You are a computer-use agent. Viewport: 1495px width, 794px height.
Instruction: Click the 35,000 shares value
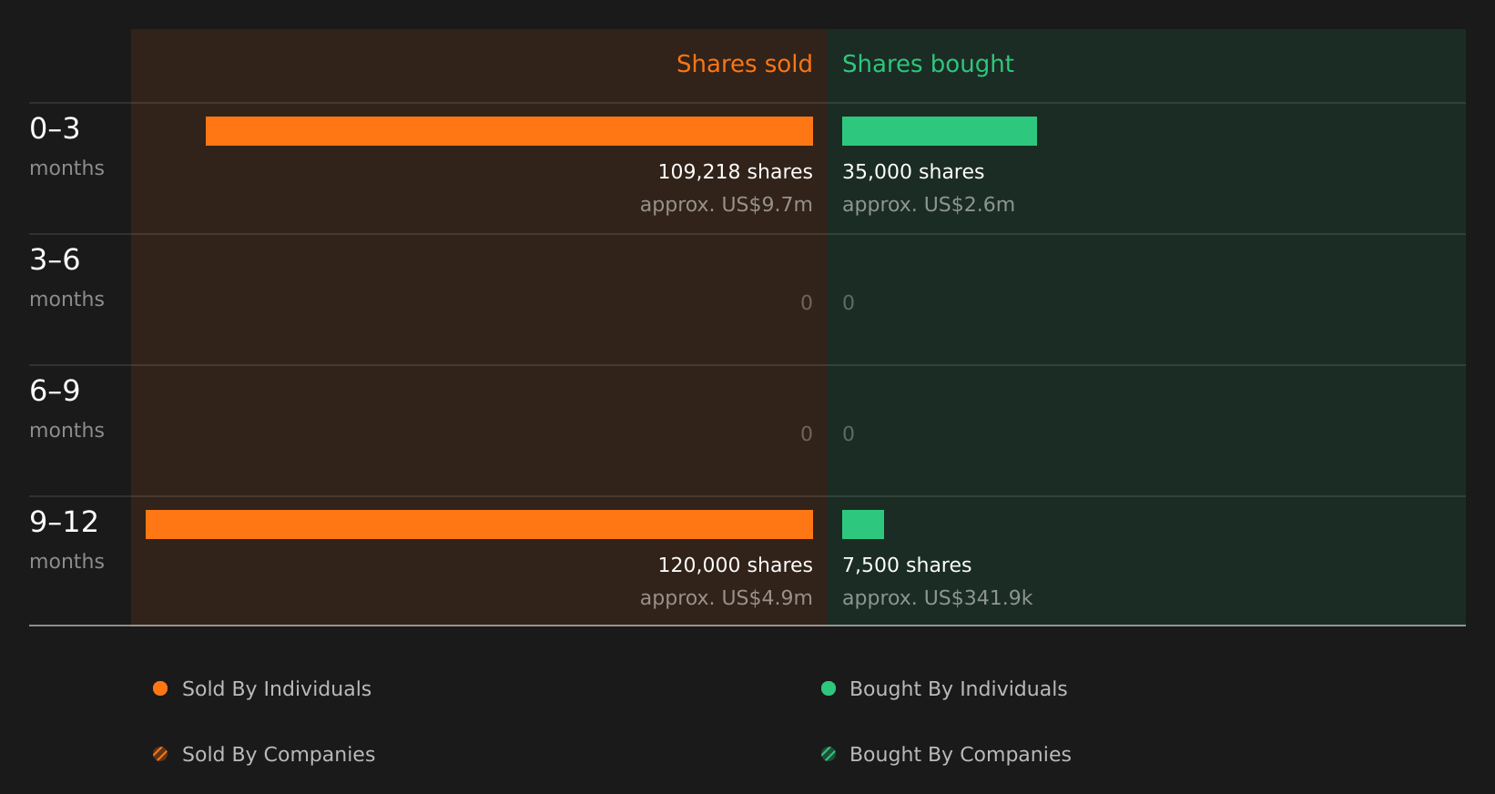point(913,172)
